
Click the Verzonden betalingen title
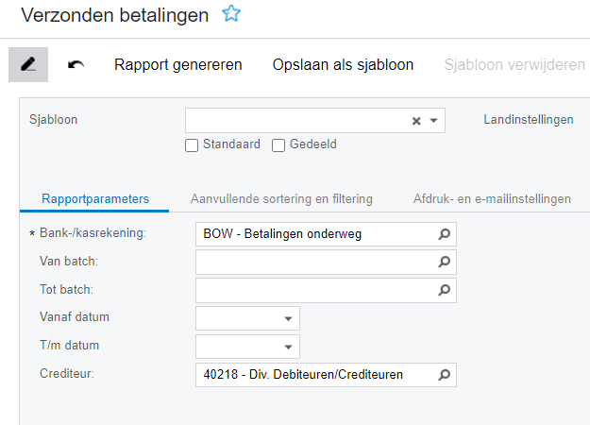pyautogui.click(x=115, y=15)
